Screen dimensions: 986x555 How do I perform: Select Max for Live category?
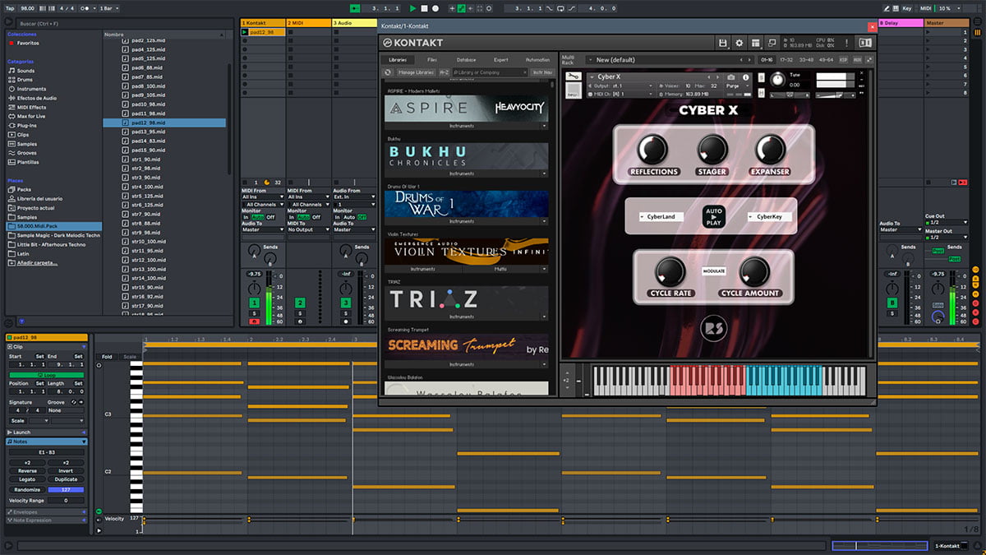click(x=31, y=117)
